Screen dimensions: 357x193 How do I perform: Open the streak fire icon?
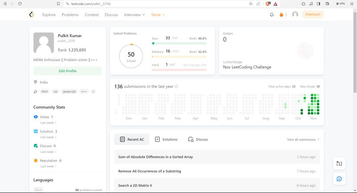tap(282, 15)
